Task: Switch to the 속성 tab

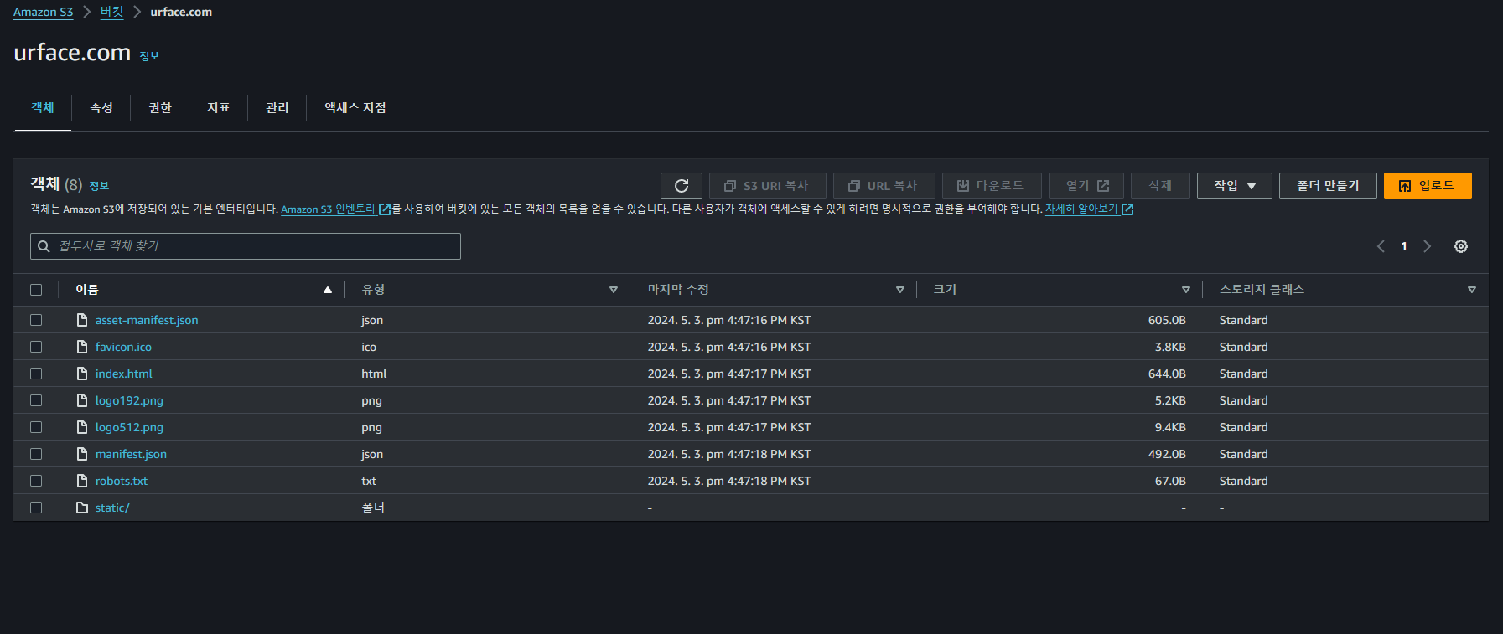Action: (101, 107)
